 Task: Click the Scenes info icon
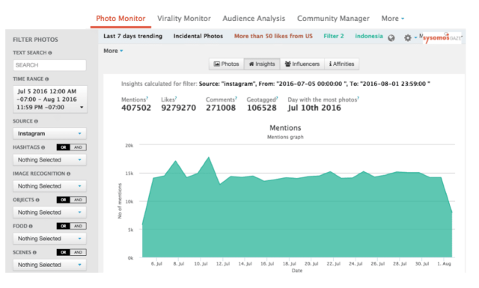coord(34,253)
